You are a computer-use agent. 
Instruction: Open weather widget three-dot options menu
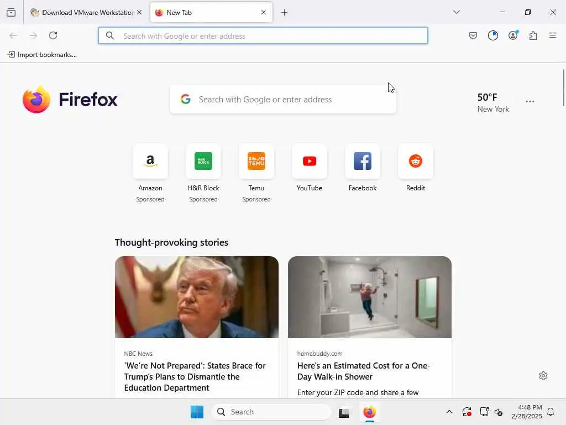click(530, 102)
